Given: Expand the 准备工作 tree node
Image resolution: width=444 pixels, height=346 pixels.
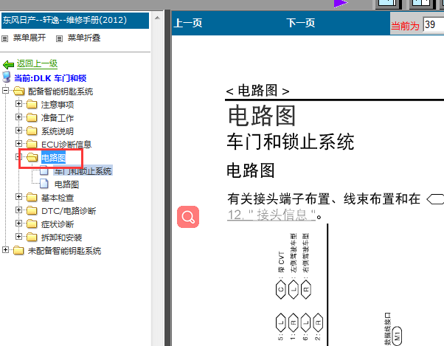Looking at the screenshot, I should (x=18, y=117).
